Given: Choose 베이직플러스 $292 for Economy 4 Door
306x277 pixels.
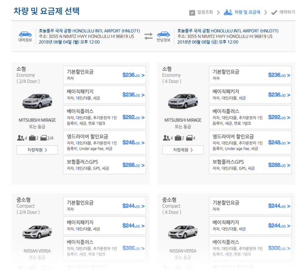Looking at the screenshot, I should [x=250, y=117].
